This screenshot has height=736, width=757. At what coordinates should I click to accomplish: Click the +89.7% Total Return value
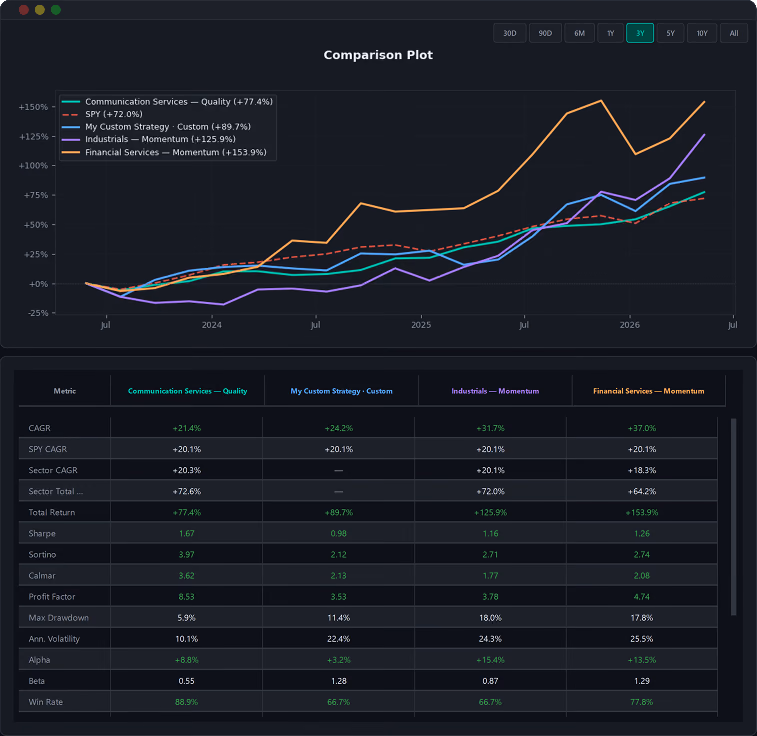[x=339, y=512]
